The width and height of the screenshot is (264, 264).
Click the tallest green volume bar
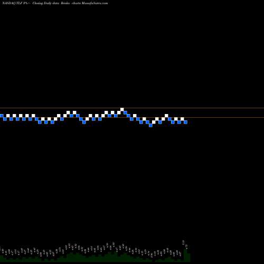click(x=185, y=256)
